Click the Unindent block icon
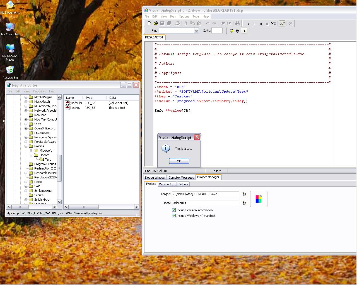The height and width of the screenshot is (285, 357). coord(229,24)
